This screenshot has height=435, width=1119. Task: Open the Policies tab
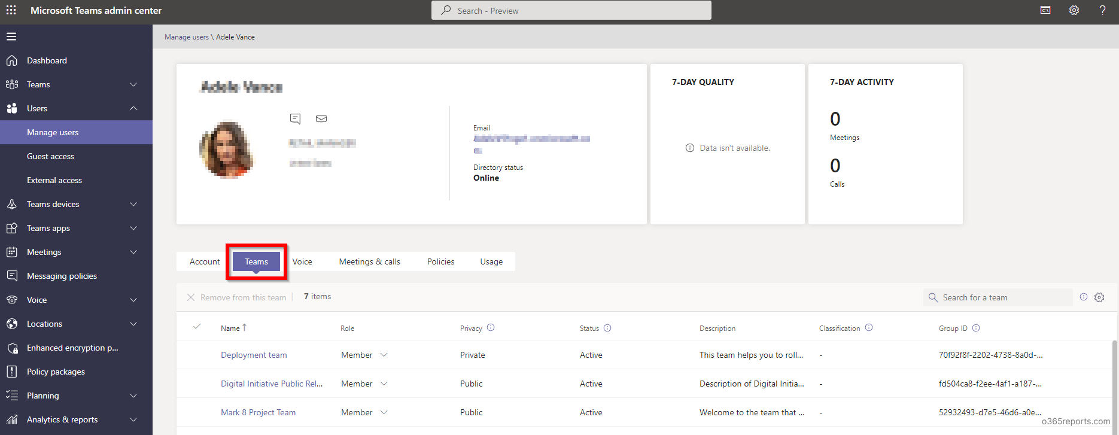coord(441,261)
